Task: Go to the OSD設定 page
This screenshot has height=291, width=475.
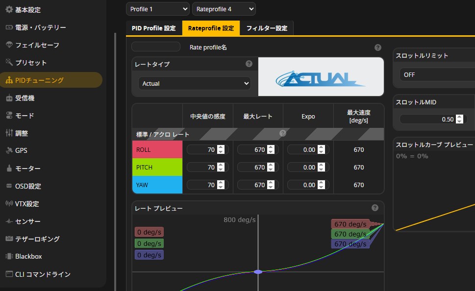Action: click(28, 186)
